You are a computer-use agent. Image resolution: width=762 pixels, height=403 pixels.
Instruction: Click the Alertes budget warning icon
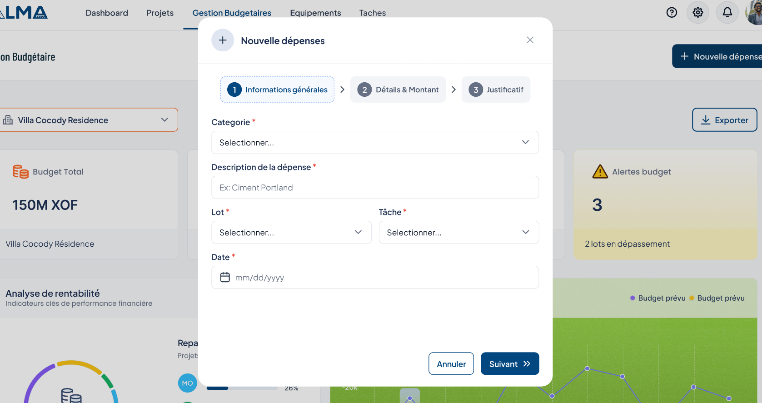(x=600, y=172)
